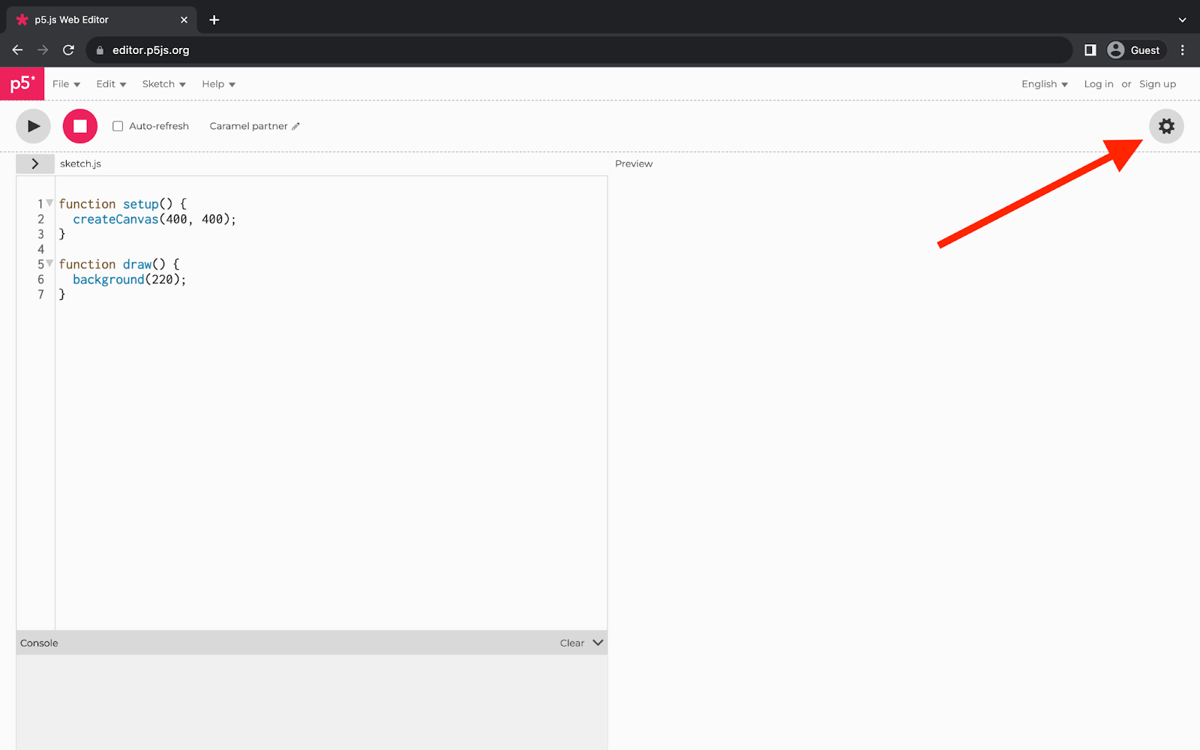Viewport: 1200px width, 750px height.
Task: Switch to the sketch.js tab
Action: (80, 163)
